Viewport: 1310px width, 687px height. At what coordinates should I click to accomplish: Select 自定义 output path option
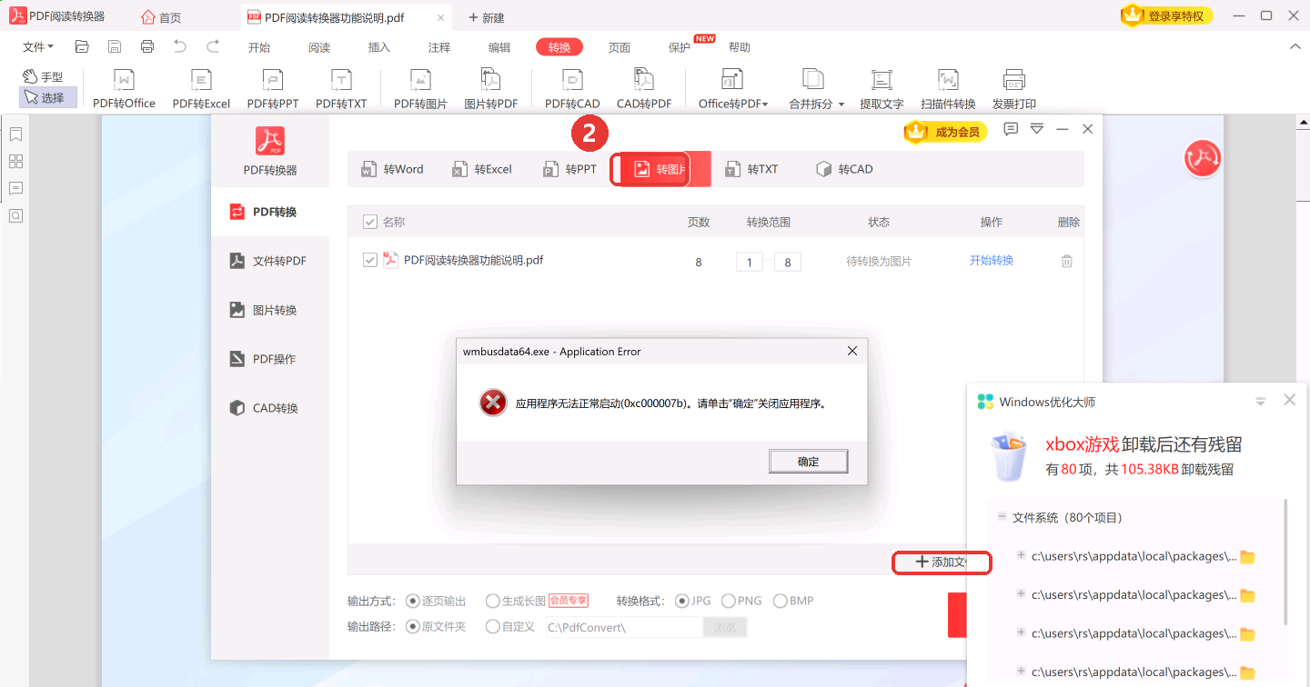tap(493, 626)
